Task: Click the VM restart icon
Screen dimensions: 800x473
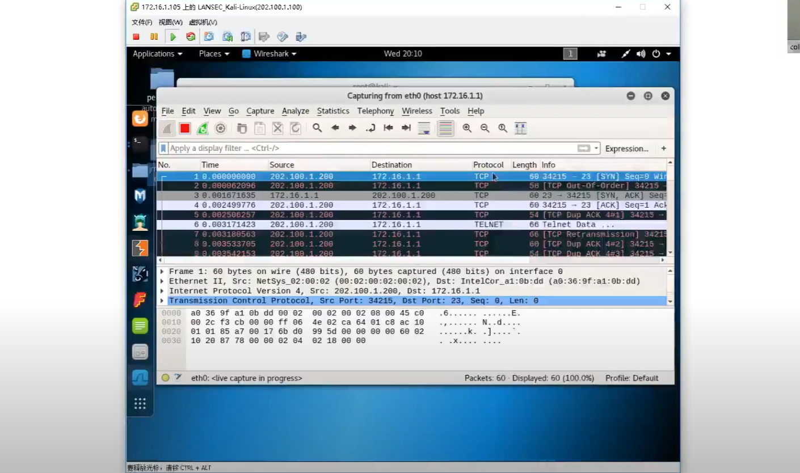Action: [x=191, y=37]
